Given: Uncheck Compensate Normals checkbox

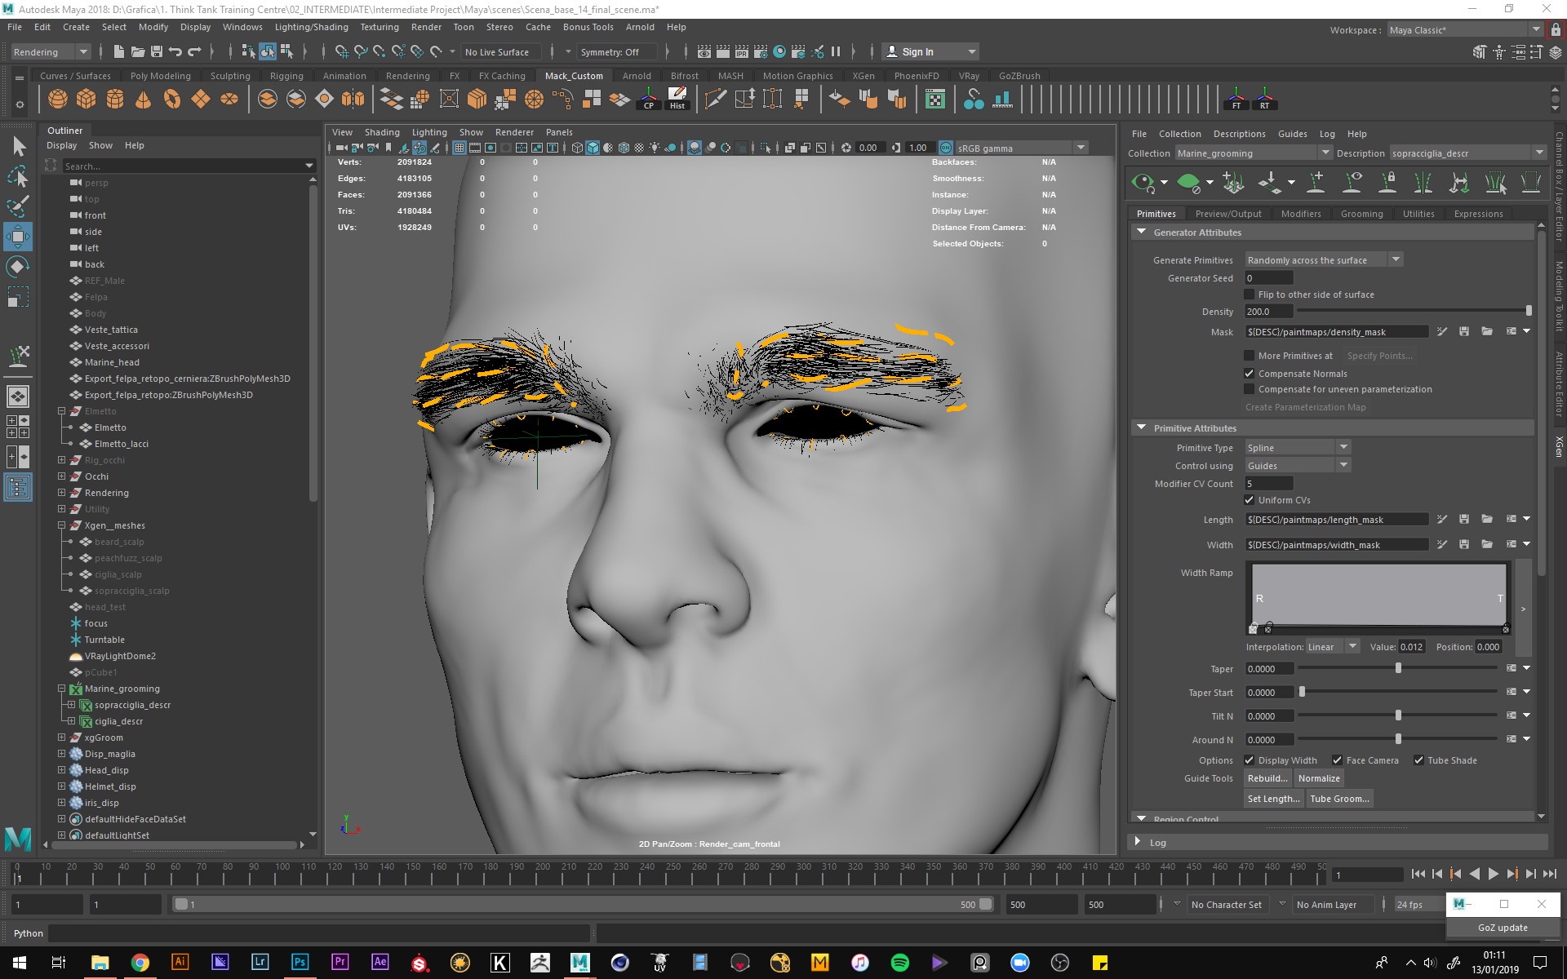Looking at the screenshot, I should 1249,374.
